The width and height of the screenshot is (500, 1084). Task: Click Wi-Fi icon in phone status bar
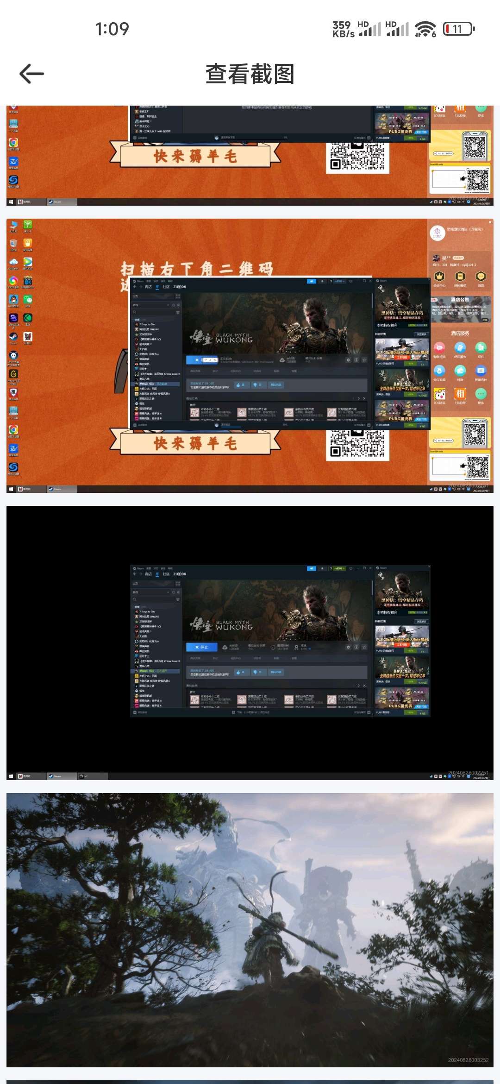pos(425,29)
